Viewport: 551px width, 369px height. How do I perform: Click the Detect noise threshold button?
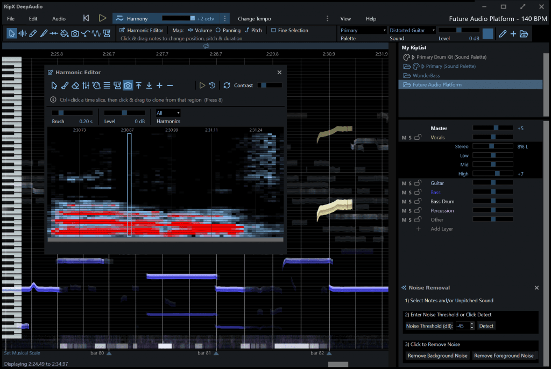[486, 326]
